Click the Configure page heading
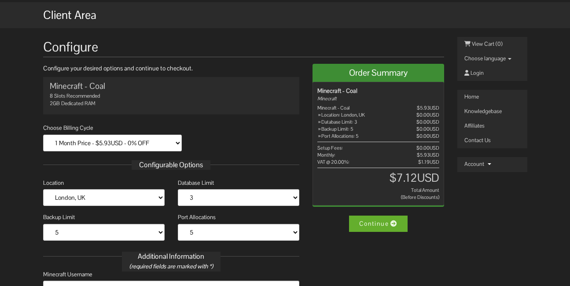The height and width of the screenshot is (286, 570). (70, 47)
